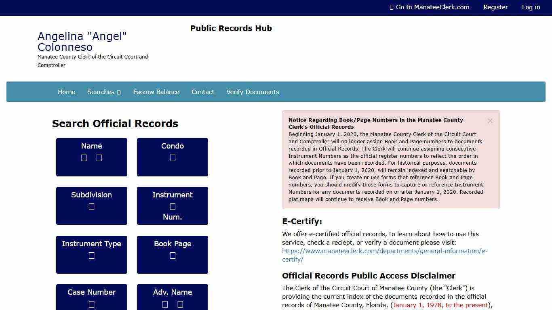Click the icon inside the Name search tile

84,158
